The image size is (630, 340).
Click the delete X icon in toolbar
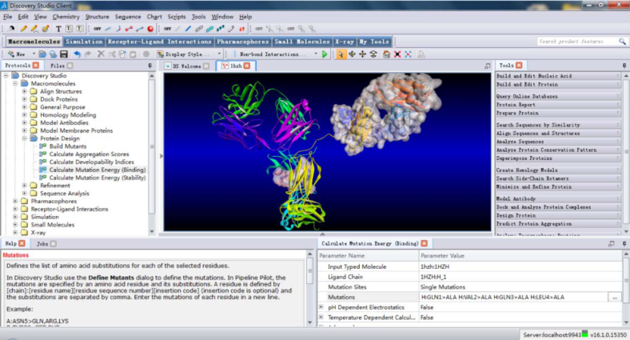[102, 54]
